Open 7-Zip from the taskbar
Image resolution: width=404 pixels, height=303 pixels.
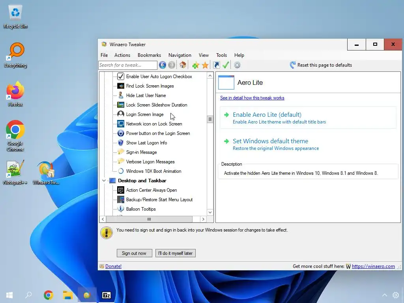coord(107,295)
